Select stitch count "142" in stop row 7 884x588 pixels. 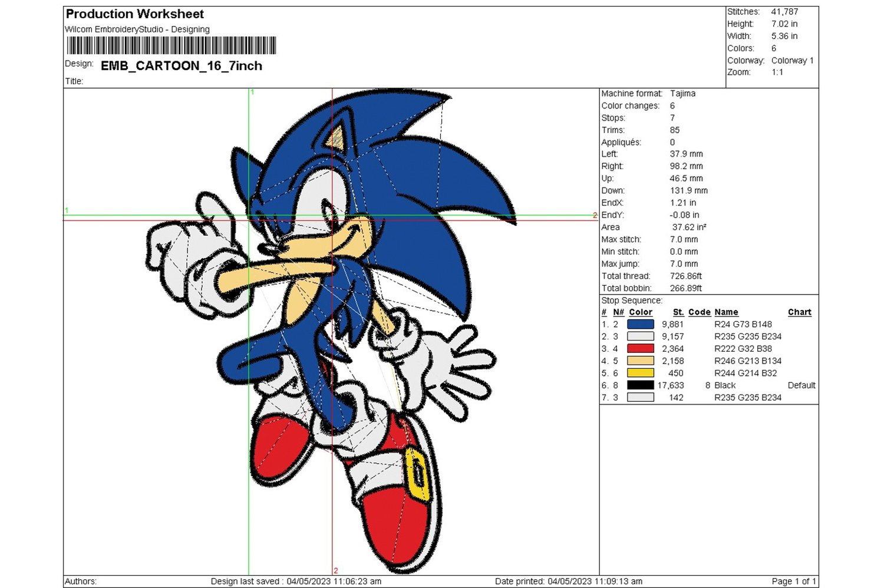click(x=677, y=398)
